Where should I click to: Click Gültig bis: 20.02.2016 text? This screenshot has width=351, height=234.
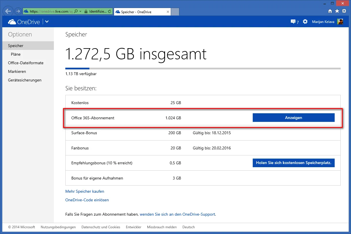pos(212,148)
